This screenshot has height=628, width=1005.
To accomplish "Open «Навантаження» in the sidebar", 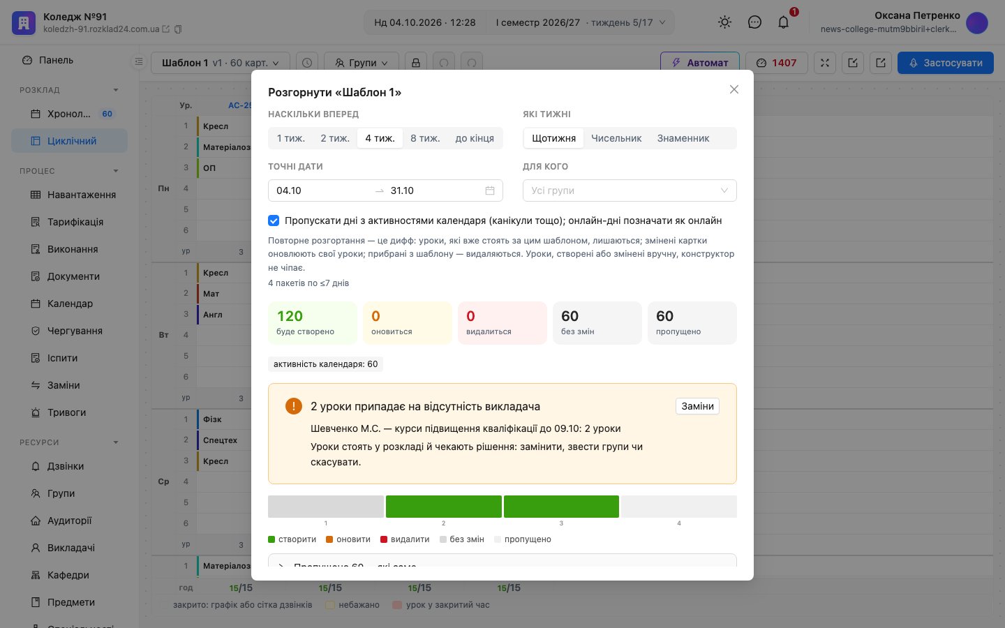I will click(x=70, y=195).
